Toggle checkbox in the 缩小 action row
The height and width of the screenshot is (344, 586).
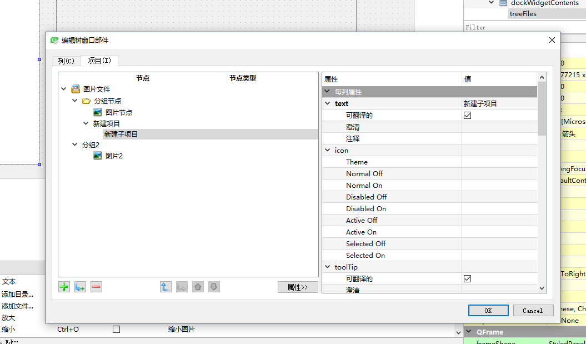pyautogui.click(x=116, y=330)
